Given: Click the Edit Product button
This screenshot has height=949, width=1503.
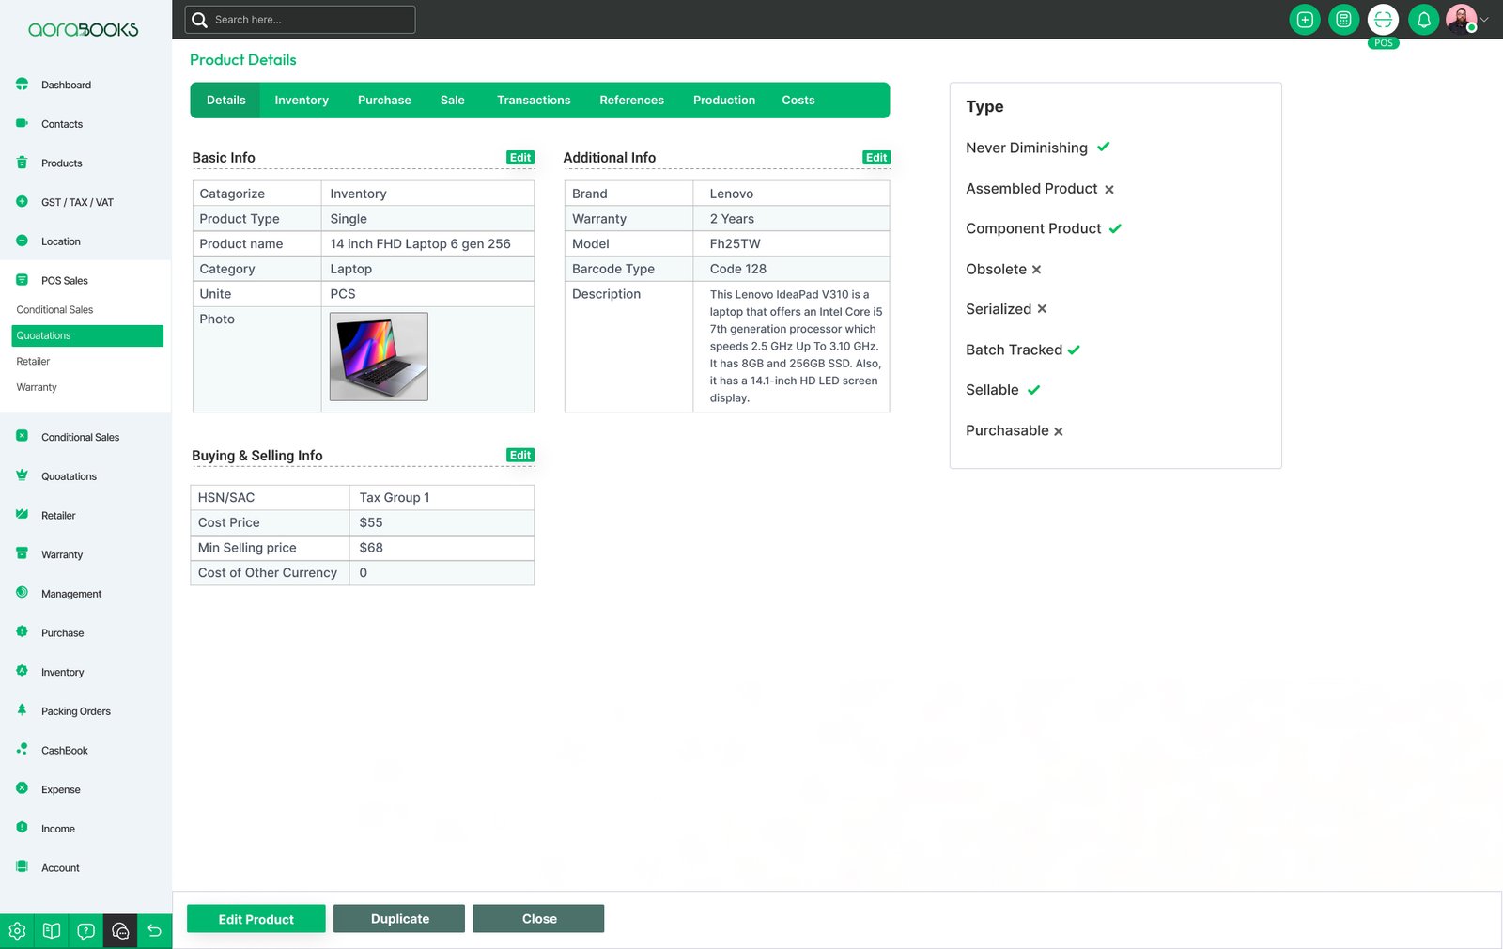Looking at the screenshot, I should [256, 919].
